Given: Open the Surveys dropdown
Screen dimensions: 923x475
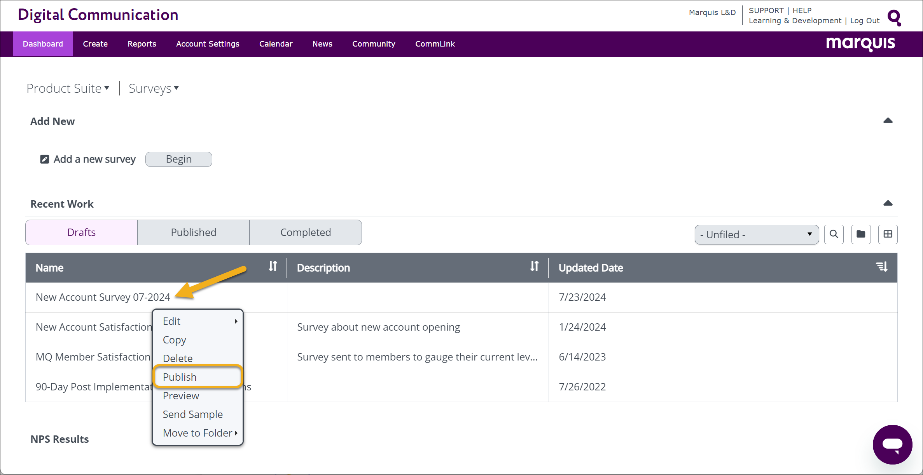Looking at the screenshot, I should (154, 88).
